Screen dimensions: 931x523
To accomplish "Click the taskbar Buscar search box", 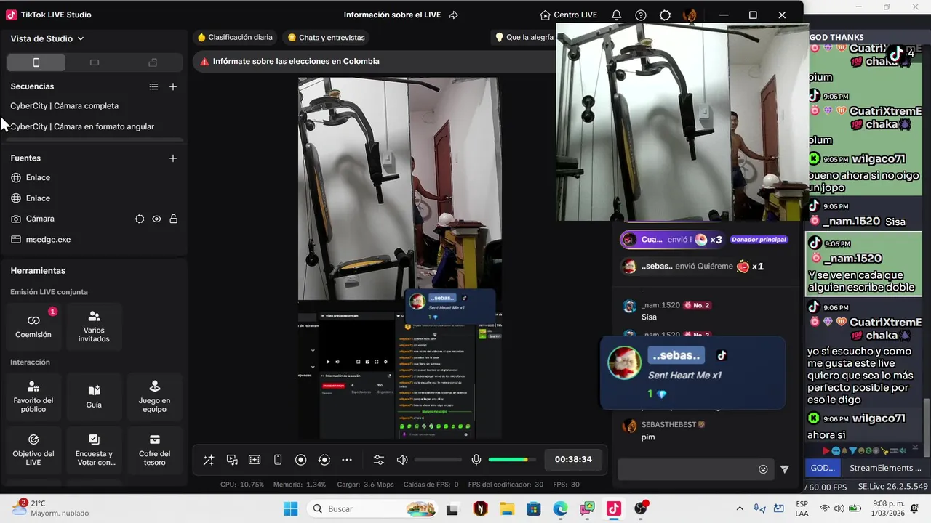I will click(372, 509).
